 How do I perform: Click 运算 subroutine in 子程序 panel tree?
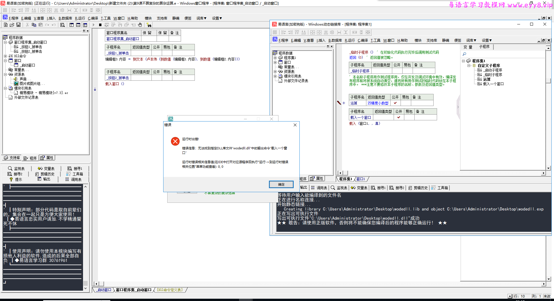coord(487,79)
